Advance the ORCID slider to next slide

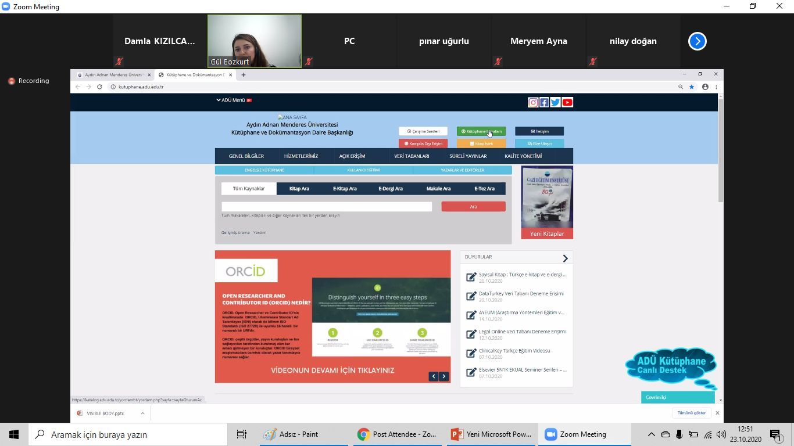coord(444,376)
